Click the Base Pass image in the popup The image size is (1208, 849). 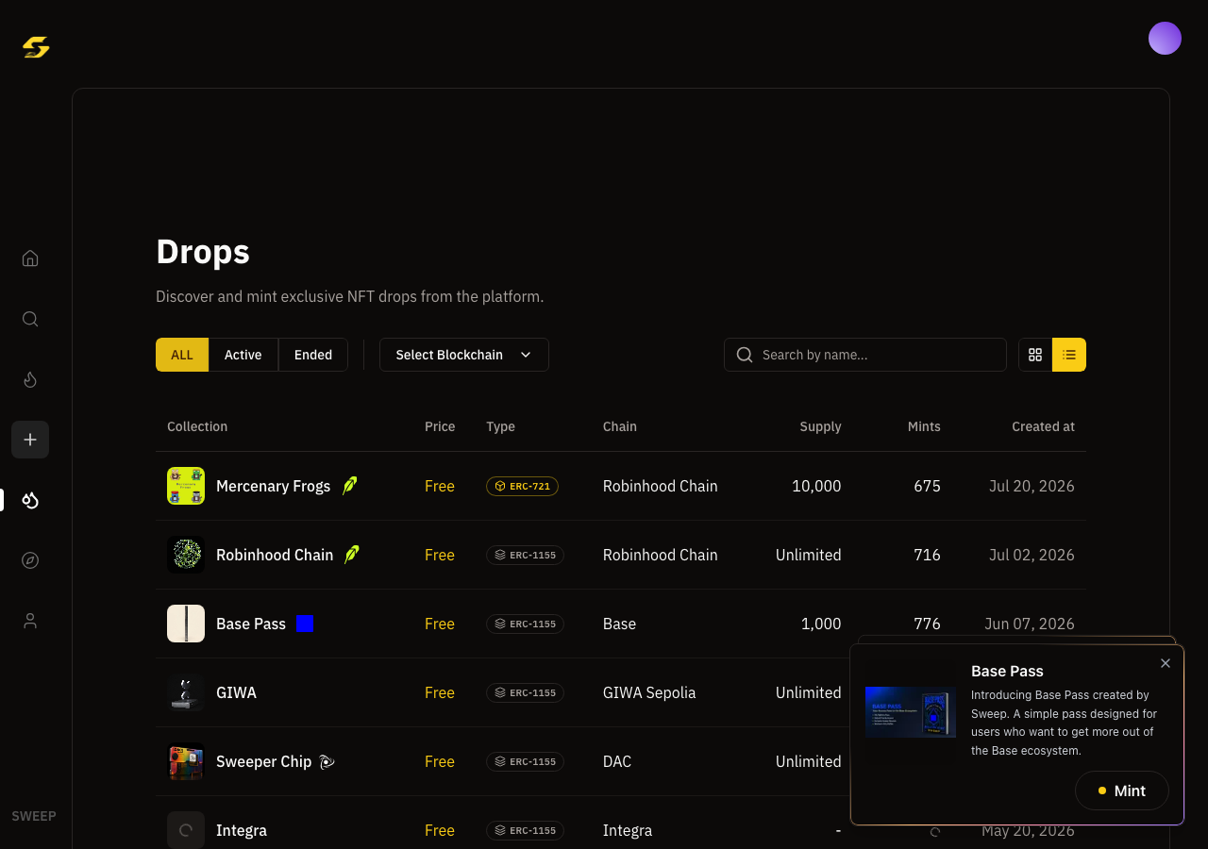click(911, 712)
